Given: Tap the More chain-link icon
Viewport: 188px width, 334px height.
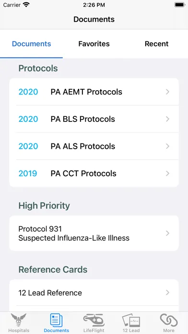Looking at the screenshot, I should pos(169,320).
